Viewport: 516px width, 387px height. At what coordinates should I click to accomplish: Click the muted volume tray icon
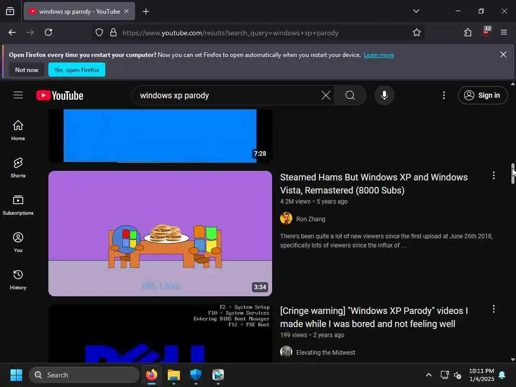tap(458, 375)
